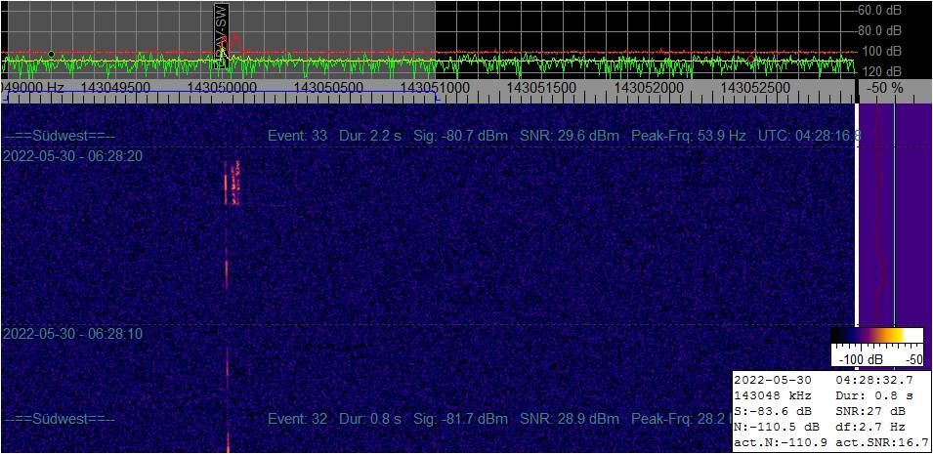This screenshot has width=933, height=454.
Task: Select the 120 dB amplitude scale label
Action: point(882,71)
